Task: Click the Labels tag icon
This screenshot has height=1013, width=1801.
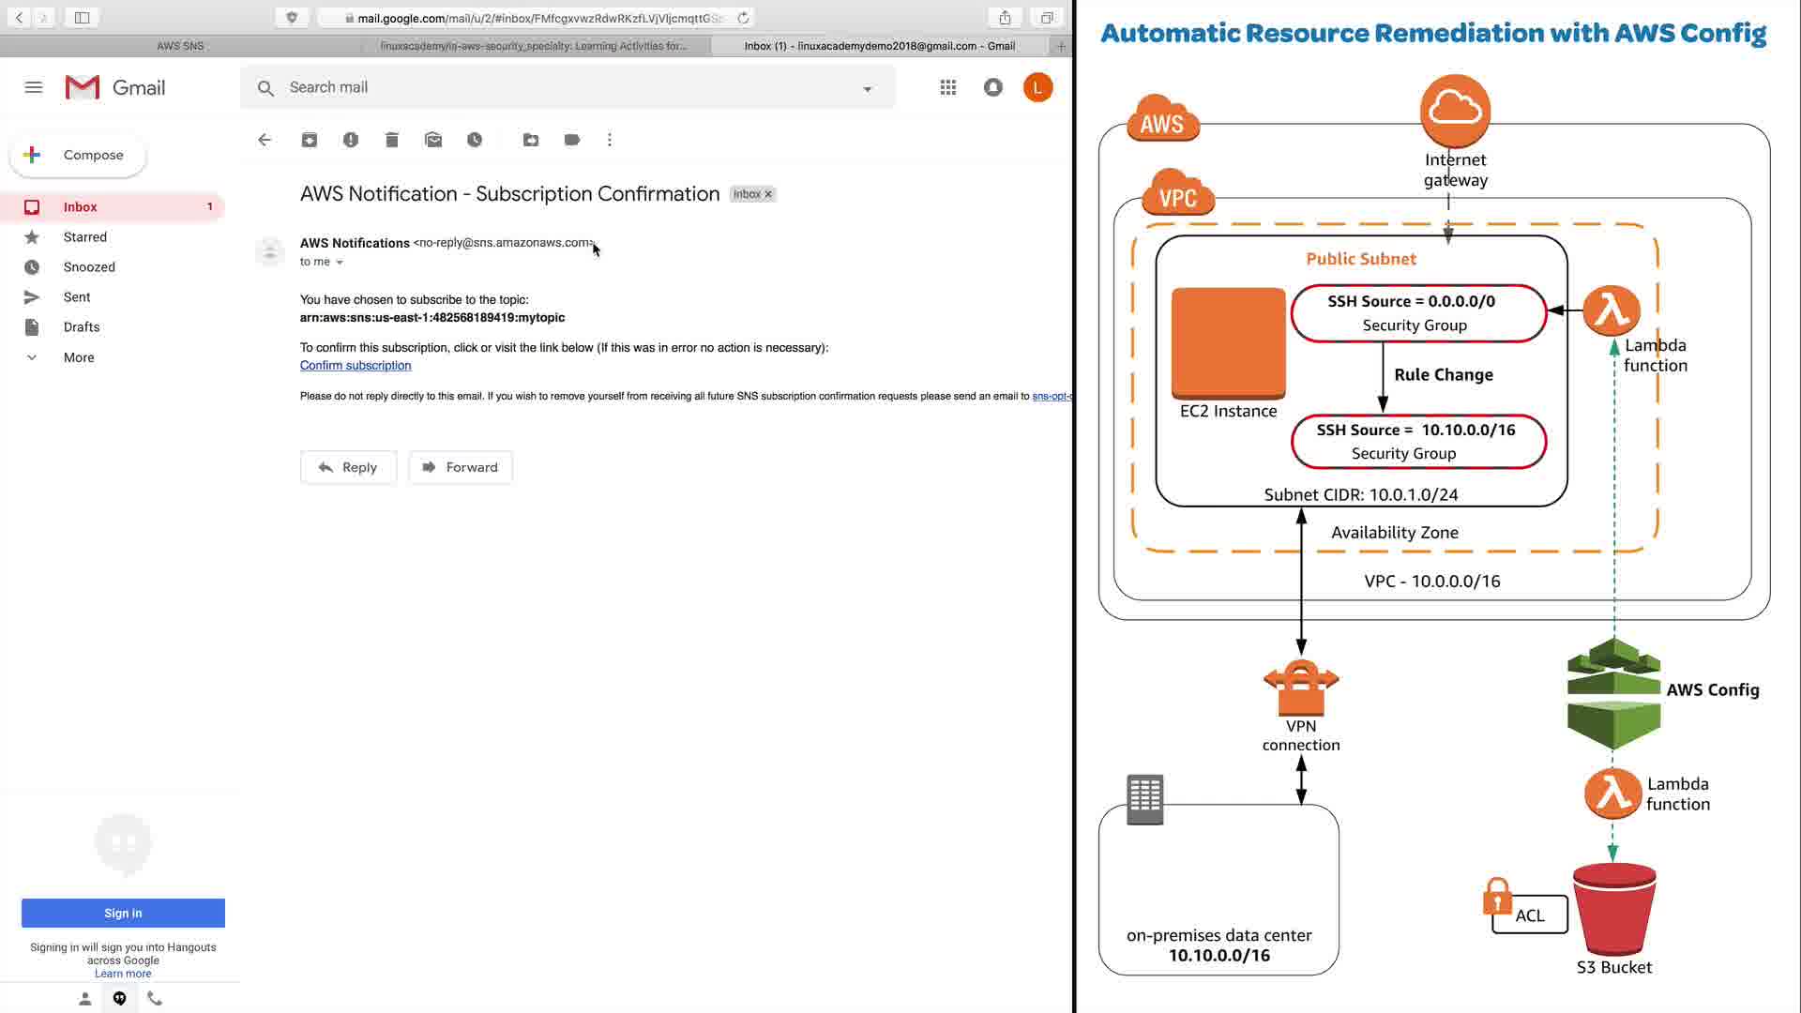Action: click(572, 140)
